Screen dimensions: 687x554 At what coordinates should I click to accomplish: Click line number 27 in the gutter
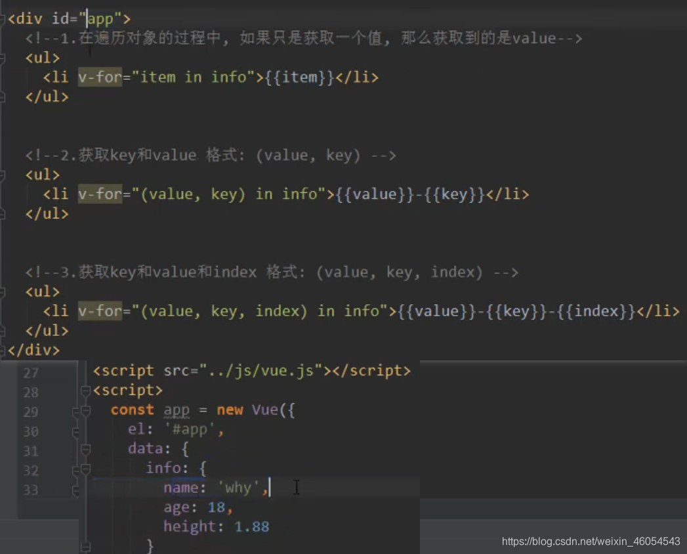point(31,373)
